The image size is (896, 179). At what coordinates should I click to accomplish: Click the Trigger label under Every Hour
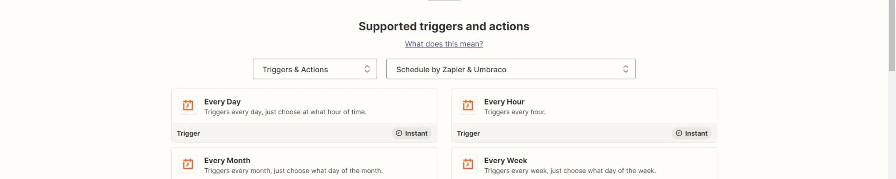pyautogui.click(x=468, y=134)
